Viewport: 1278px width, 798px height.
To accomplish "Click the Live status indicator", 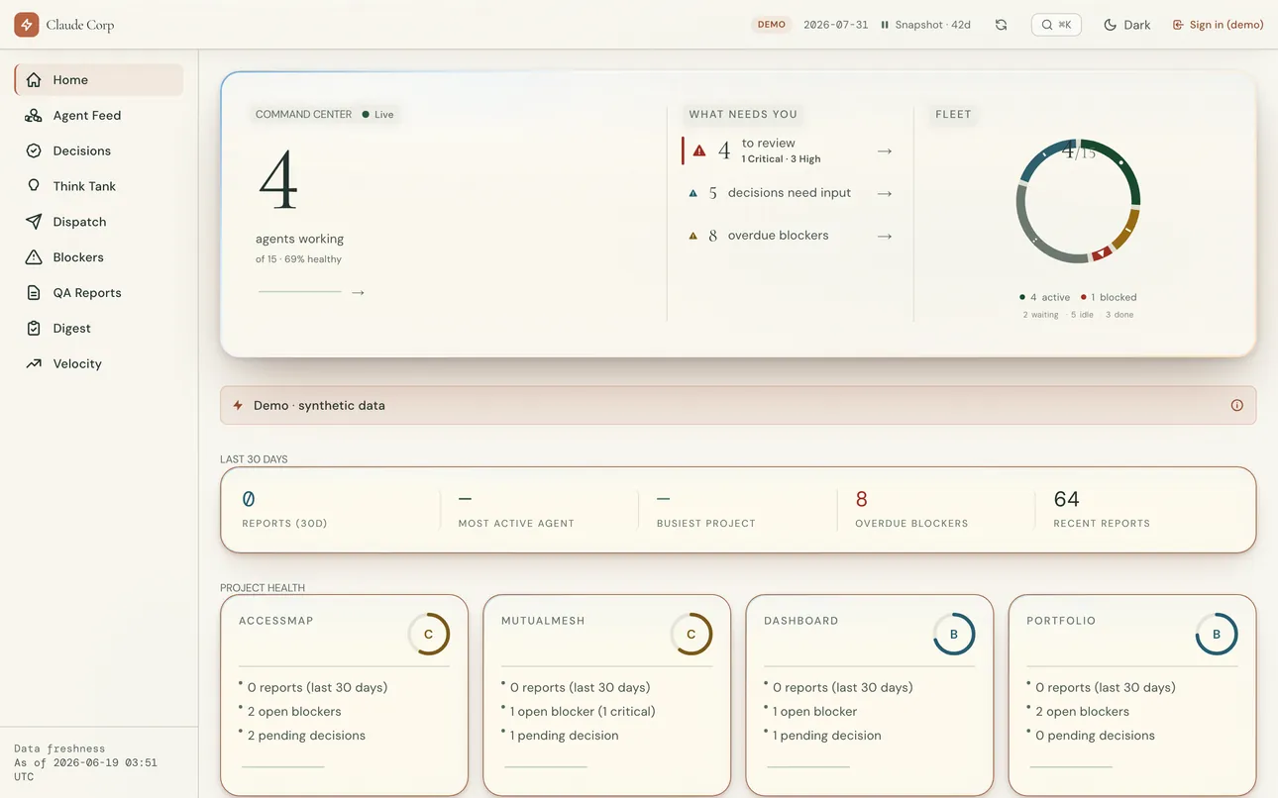I will [x=377, y=115].
